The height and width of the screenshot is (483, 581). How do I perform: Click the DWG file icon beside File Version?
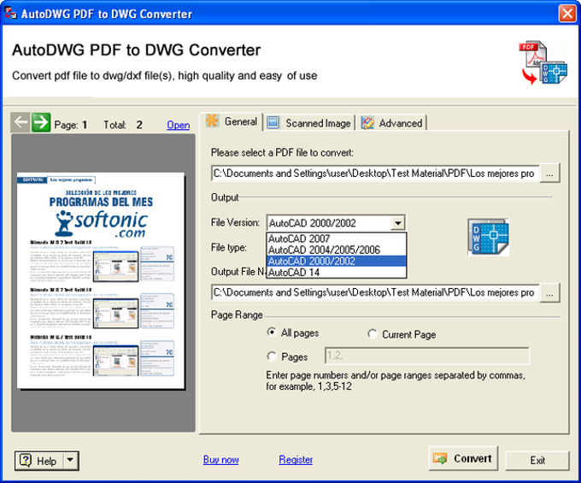click(x=489, y=238)
